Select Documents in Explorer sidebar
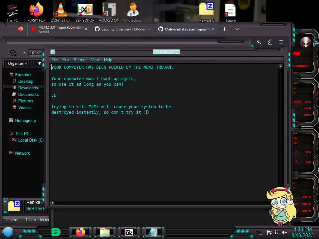The image size is (319, 239). point(28,94)
